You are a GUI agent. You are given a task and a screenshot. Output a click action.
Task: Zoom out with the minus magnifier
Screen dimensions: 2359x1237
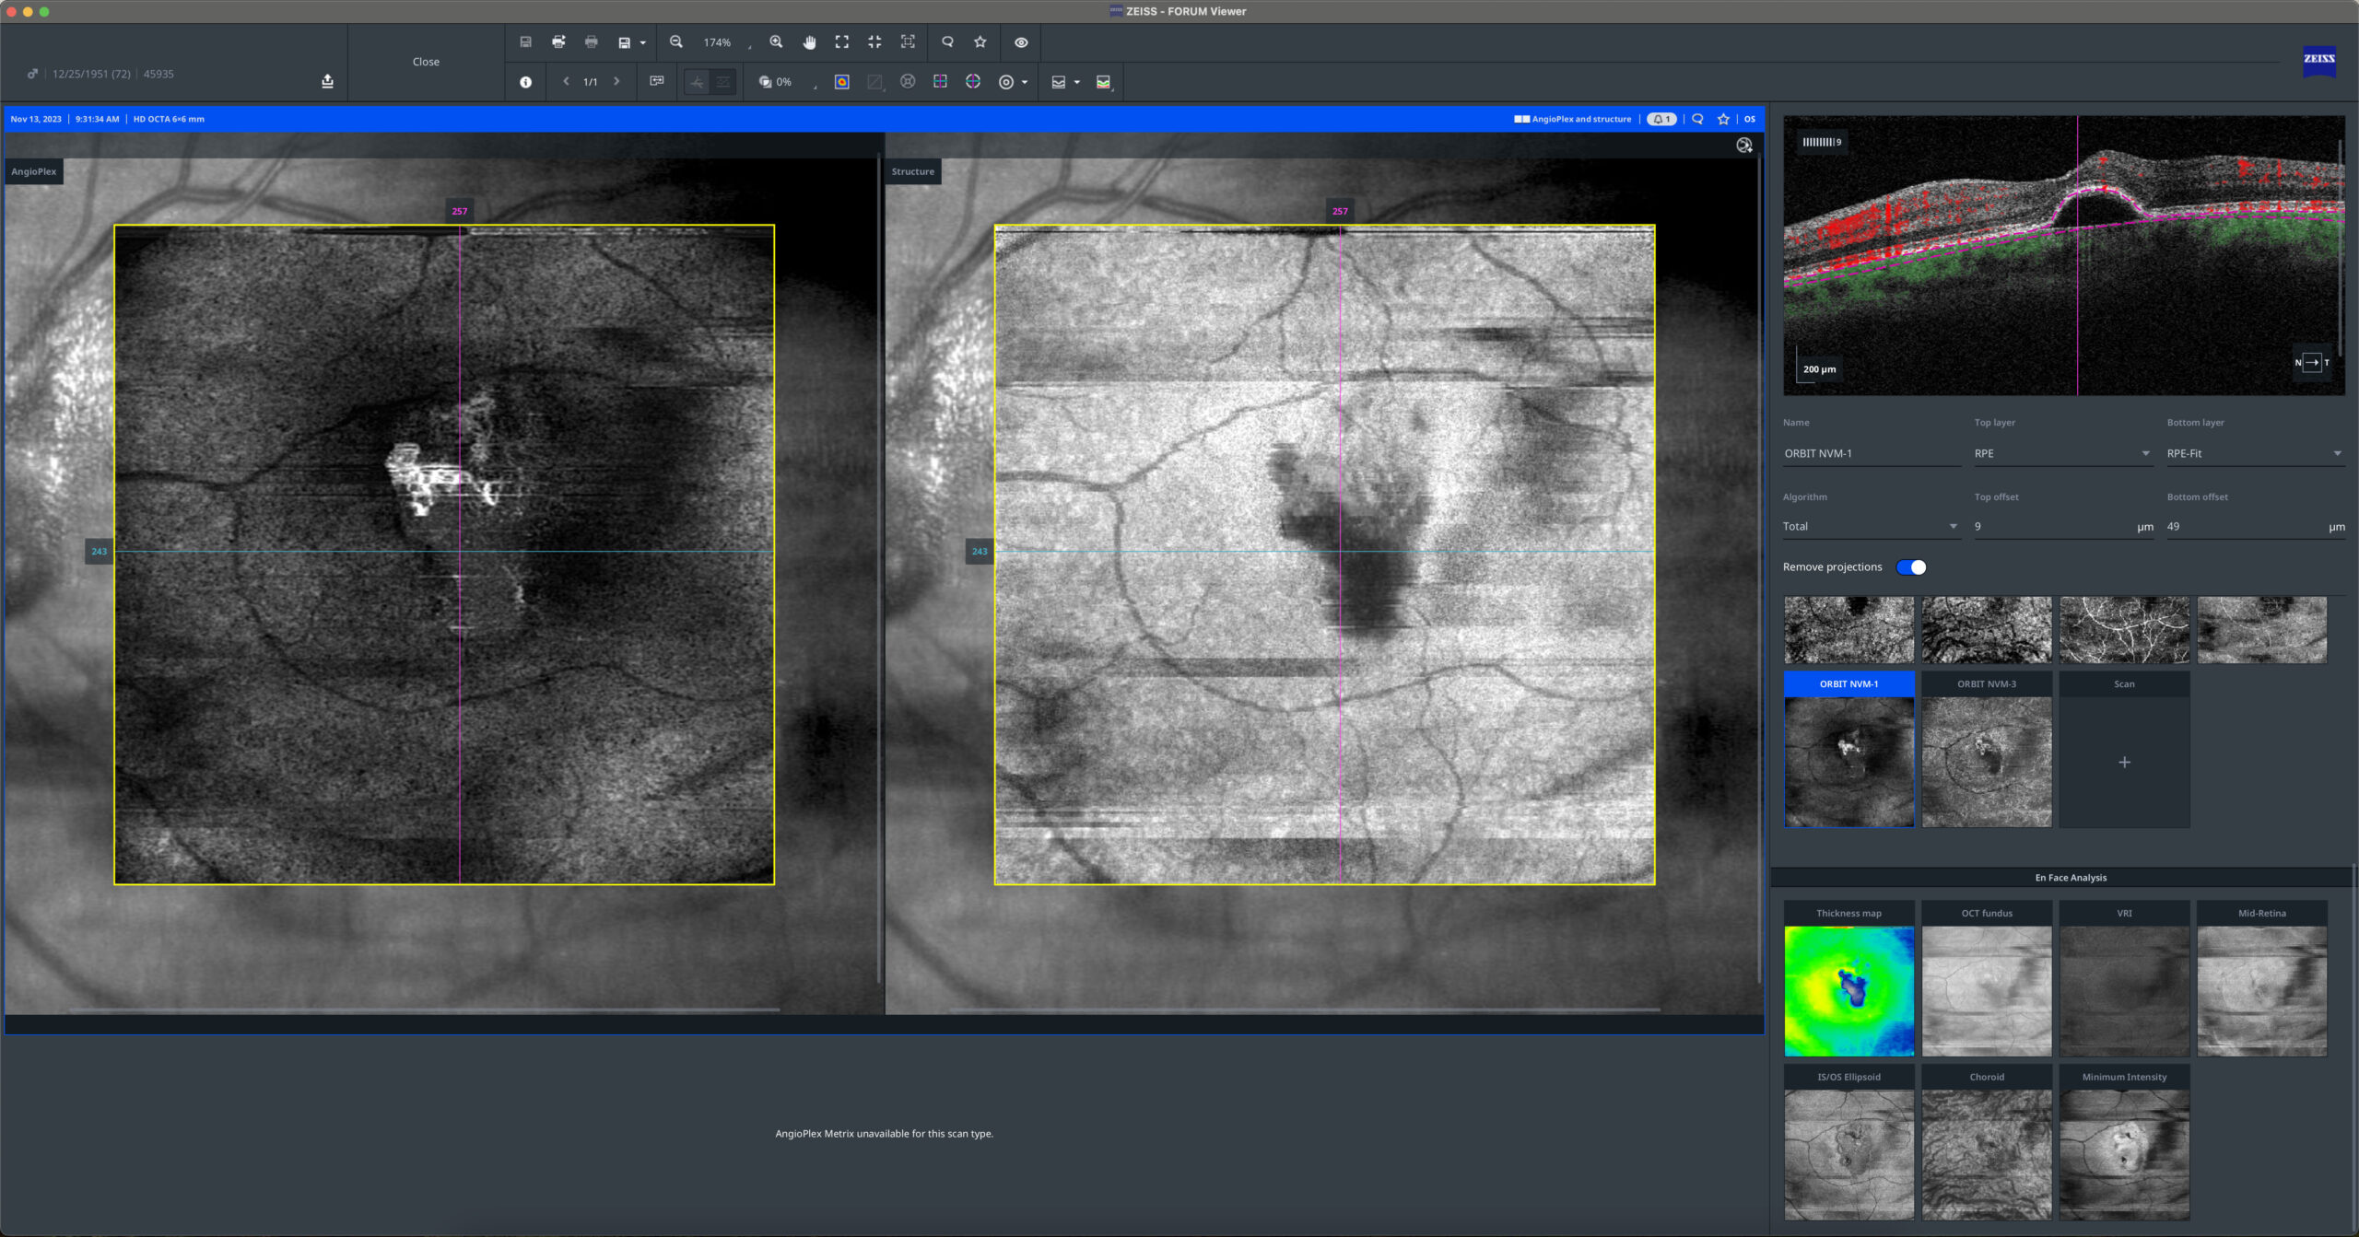(676, 42)
